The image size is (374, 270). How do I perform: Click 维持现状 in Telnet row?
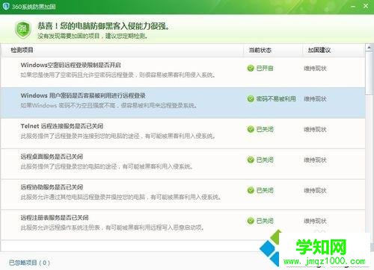(x=315, y=130)
